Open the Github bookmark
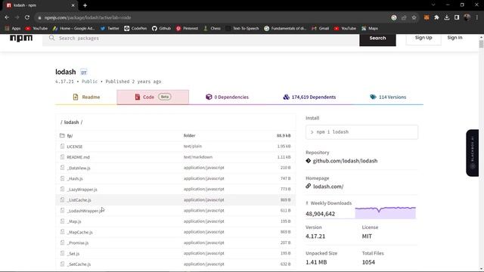The image size is (484, 272). [x=161, y=29]
